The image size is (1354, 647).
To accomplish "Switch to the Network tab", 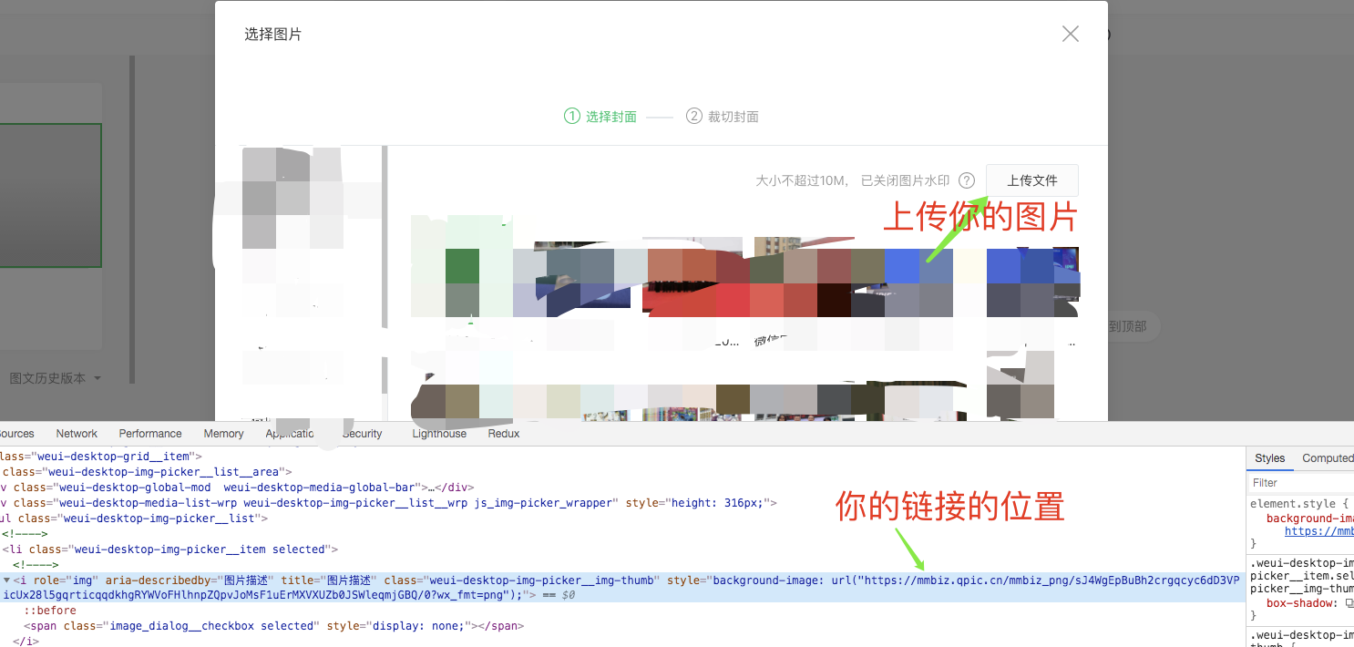I will [x=76, y=434].
